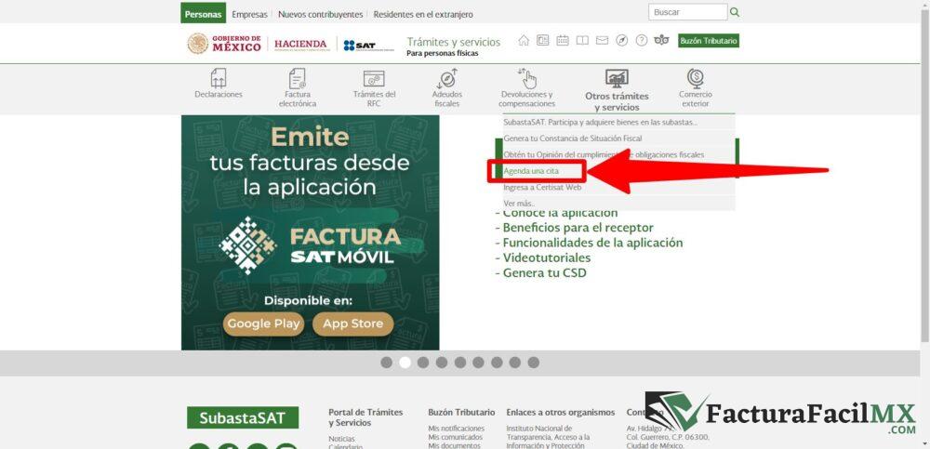
Task: Select the first carousel dot
Action: coord(387,363)
